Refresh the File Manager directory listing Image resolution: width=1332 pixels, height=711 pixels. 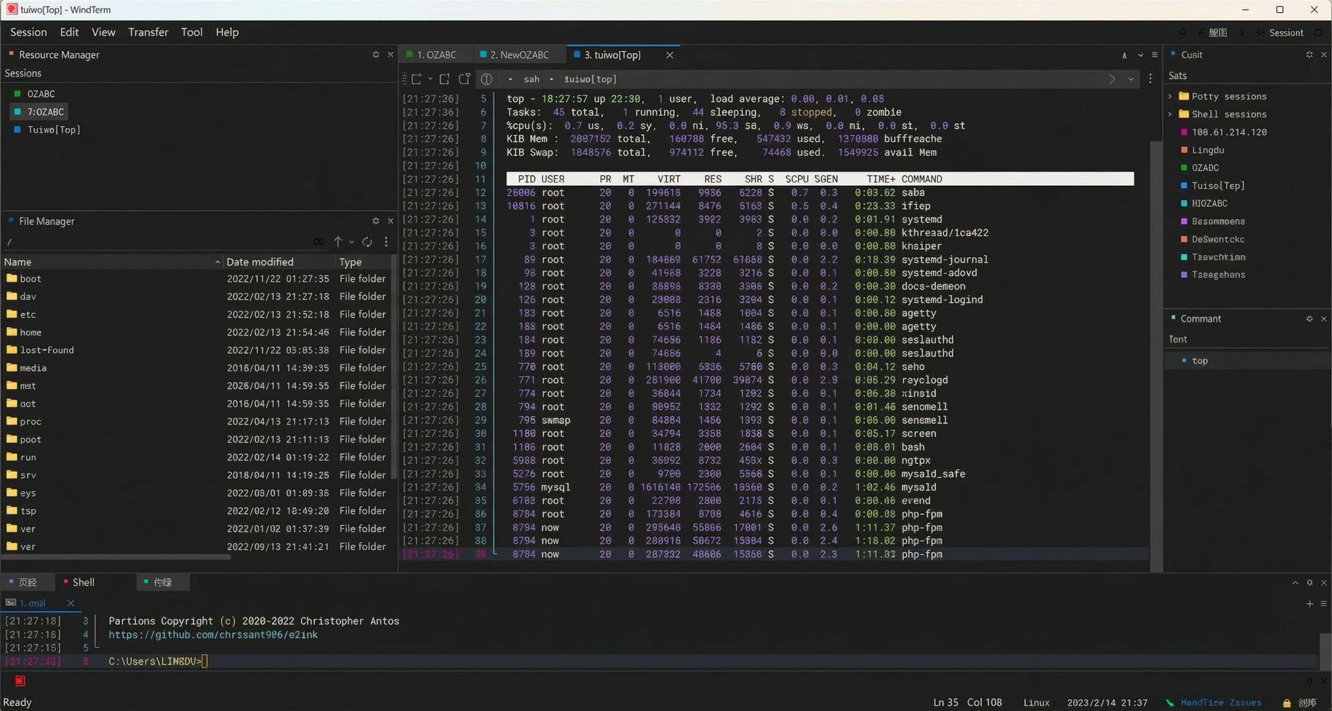[x=367, y=241]
